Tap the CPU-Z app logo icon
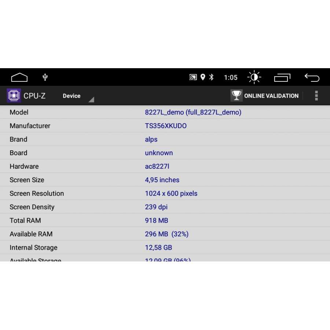This screenshot has width=330, height=330. click(x=14, y=96)
